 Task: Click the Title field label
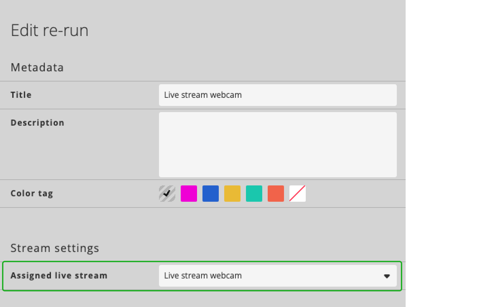(x=21, y=95)
